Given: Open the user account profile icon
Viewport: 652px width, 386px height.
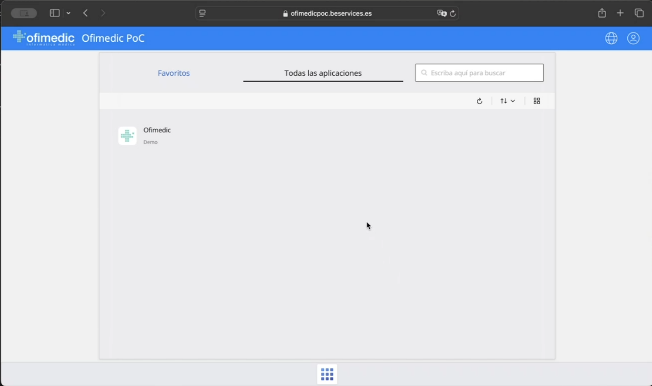Looking at the screenshot, I should pyautogui.click(x=633, y=38).
